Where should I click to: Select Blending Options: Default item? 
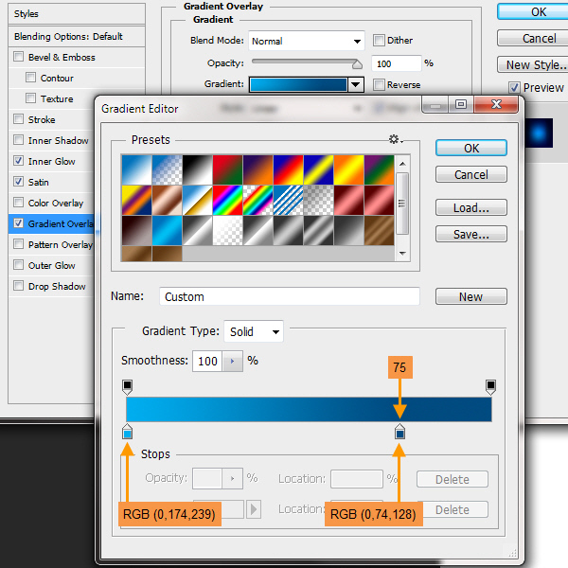pyautogui.click(x=68, y=36)
